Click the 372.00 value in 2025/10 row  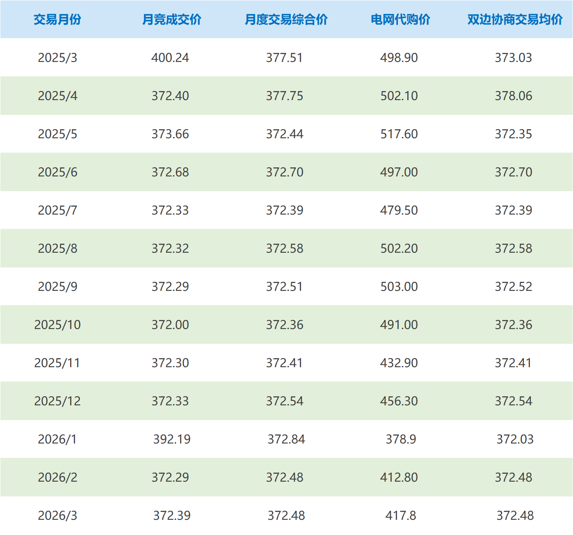pos(170,325)
